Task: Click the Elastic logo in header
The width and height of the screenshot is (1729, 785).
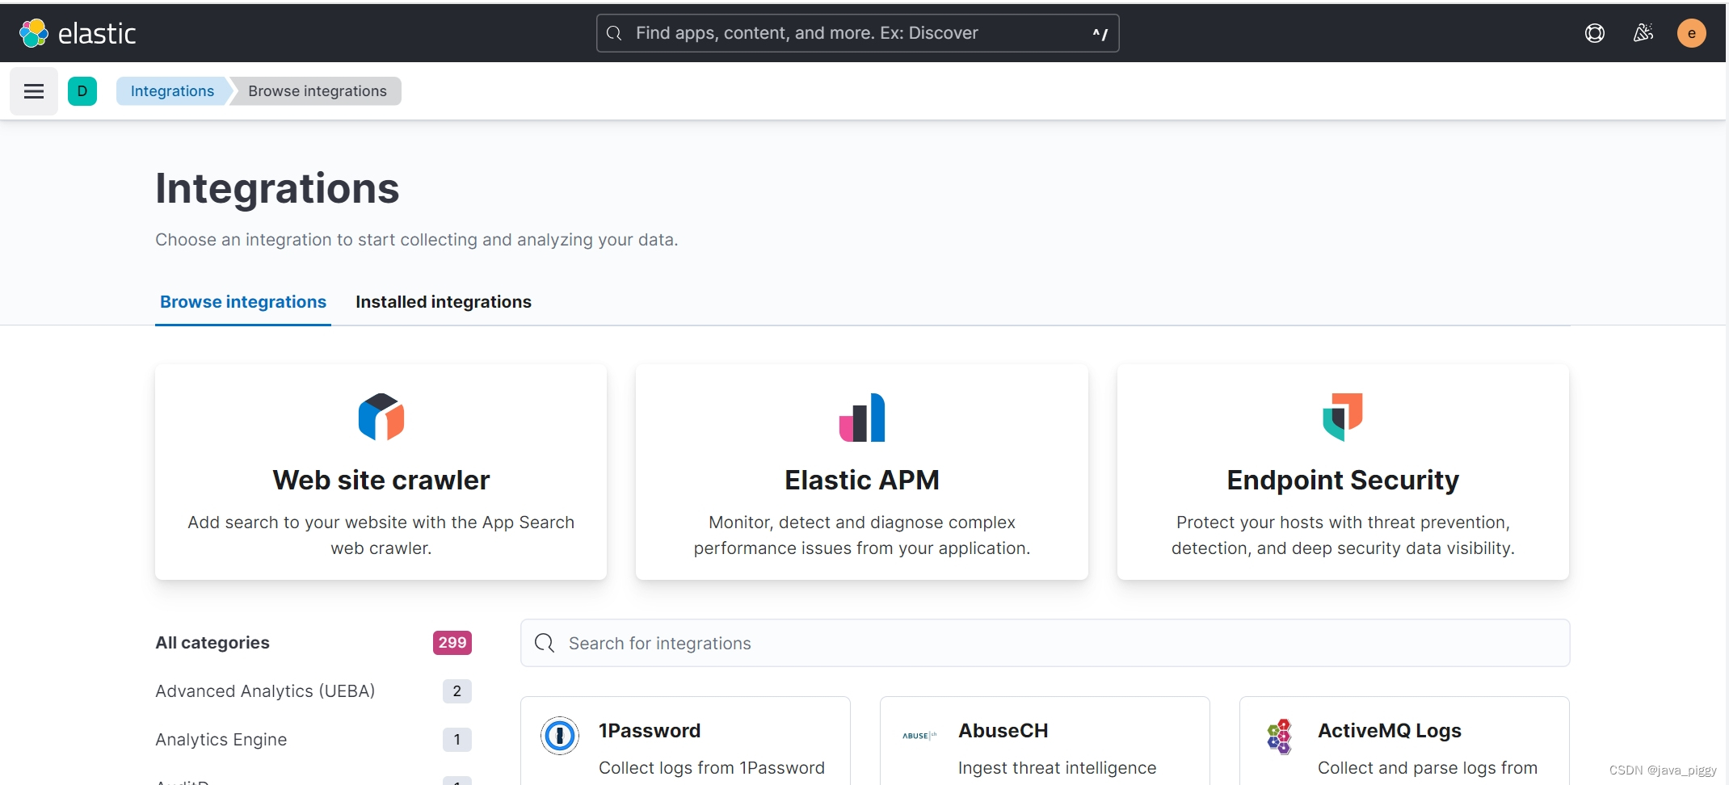Action: click(77, 33)
